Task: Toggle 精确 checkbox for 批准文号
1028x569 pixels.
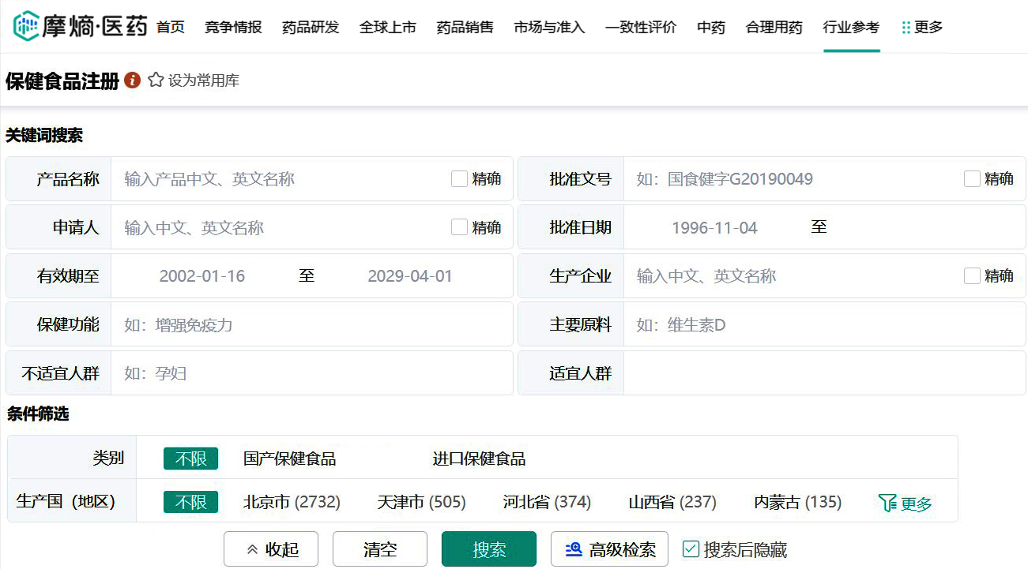Action: [972, 179]
